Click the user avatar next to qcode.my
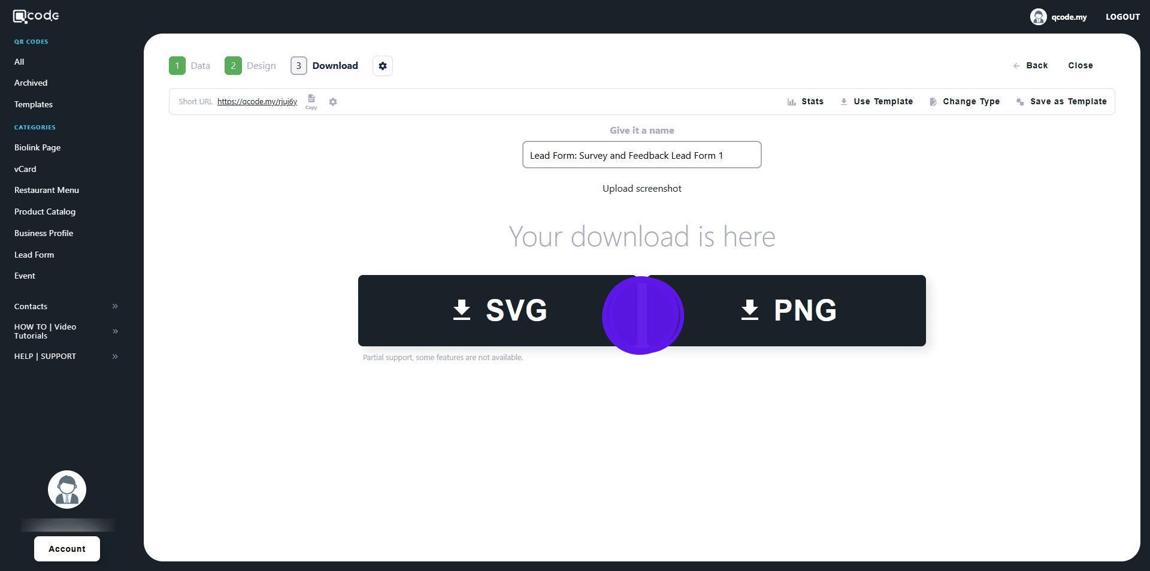 click(1038, 17)
